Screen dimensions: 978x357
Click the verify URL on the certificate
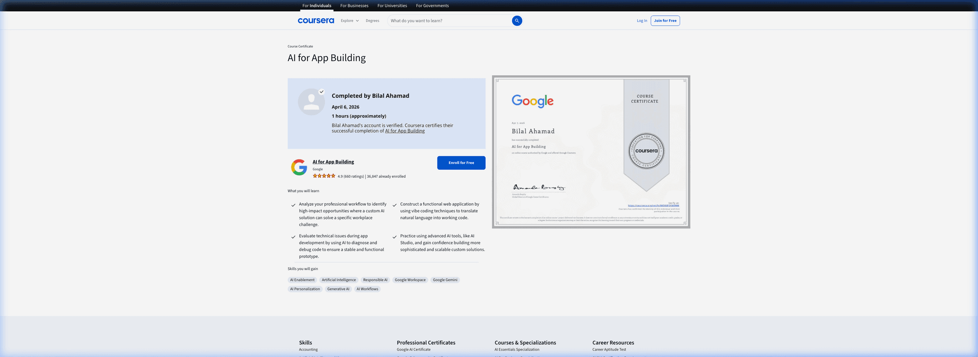coord(653,206)
